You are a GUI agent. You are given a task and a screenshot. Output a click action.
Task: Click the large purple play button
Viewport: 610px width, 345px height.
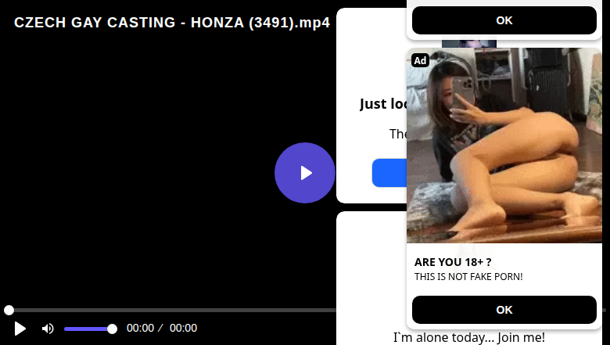[305, 173]
